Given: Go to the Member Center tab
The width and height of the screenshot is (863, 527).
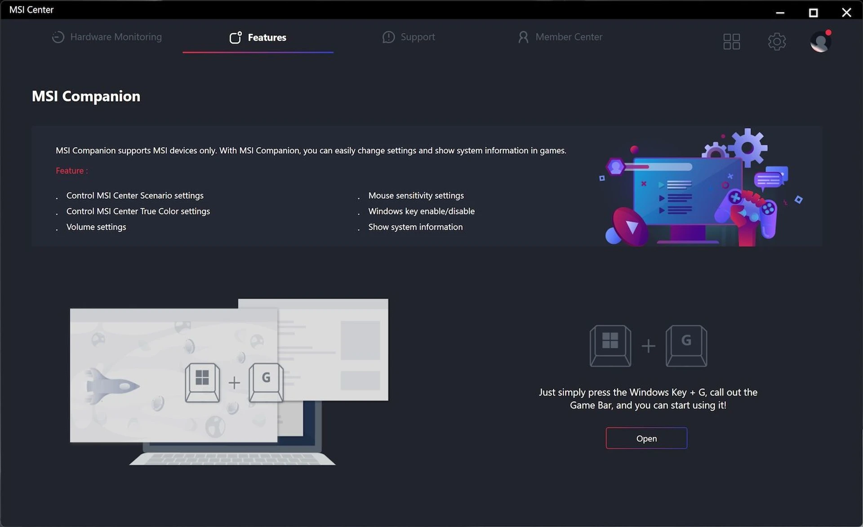Looking at the screenshot, I should click(x=560, y=37).
